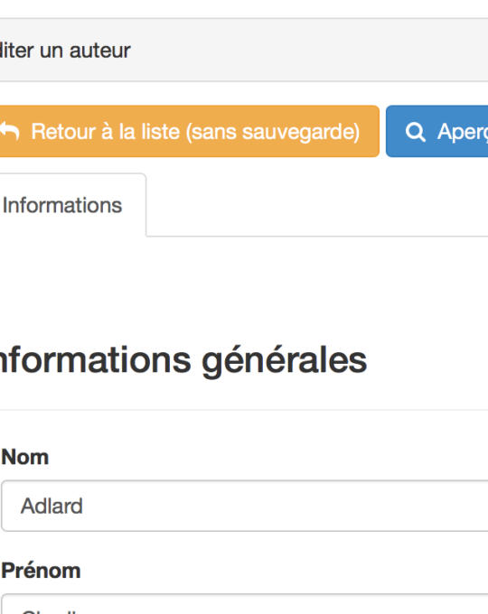Click the magnifier icon on the blue button
This screenshot has width=488, height=614.
coord(415,132)
